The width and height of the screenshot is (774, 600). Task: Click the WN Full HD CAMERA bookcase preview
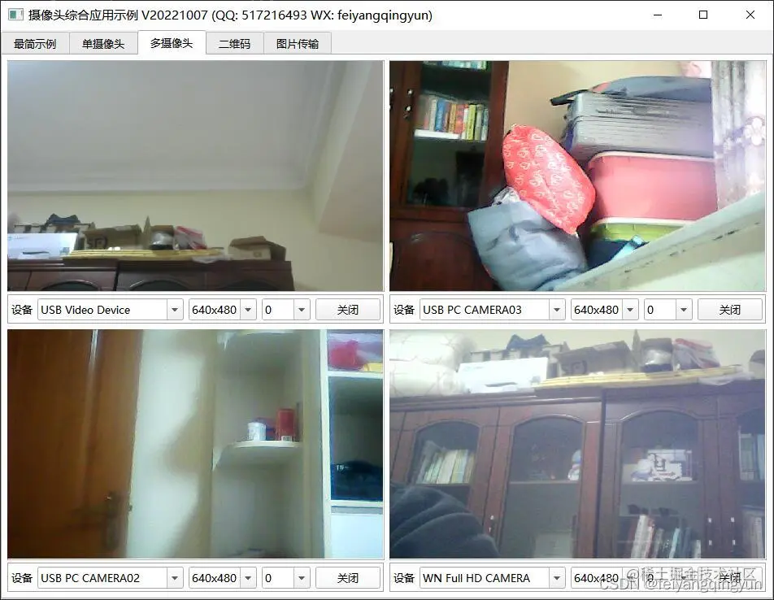577,444
